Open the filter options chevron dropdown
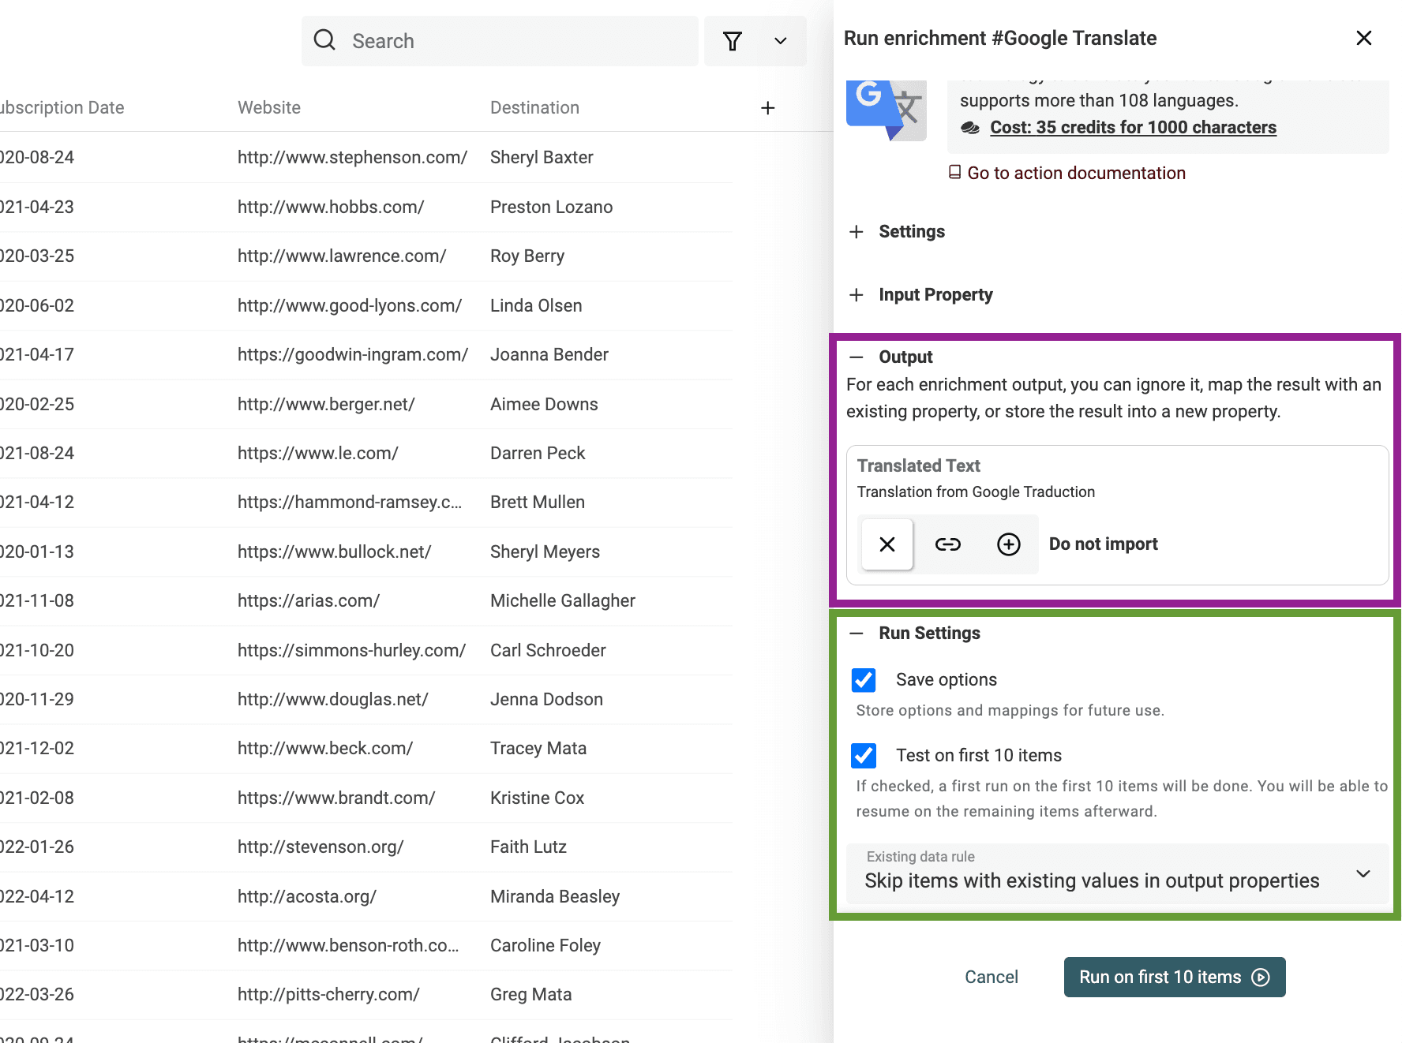The height and width of the screenshot is (1043, 1402). tap(780, 41)
